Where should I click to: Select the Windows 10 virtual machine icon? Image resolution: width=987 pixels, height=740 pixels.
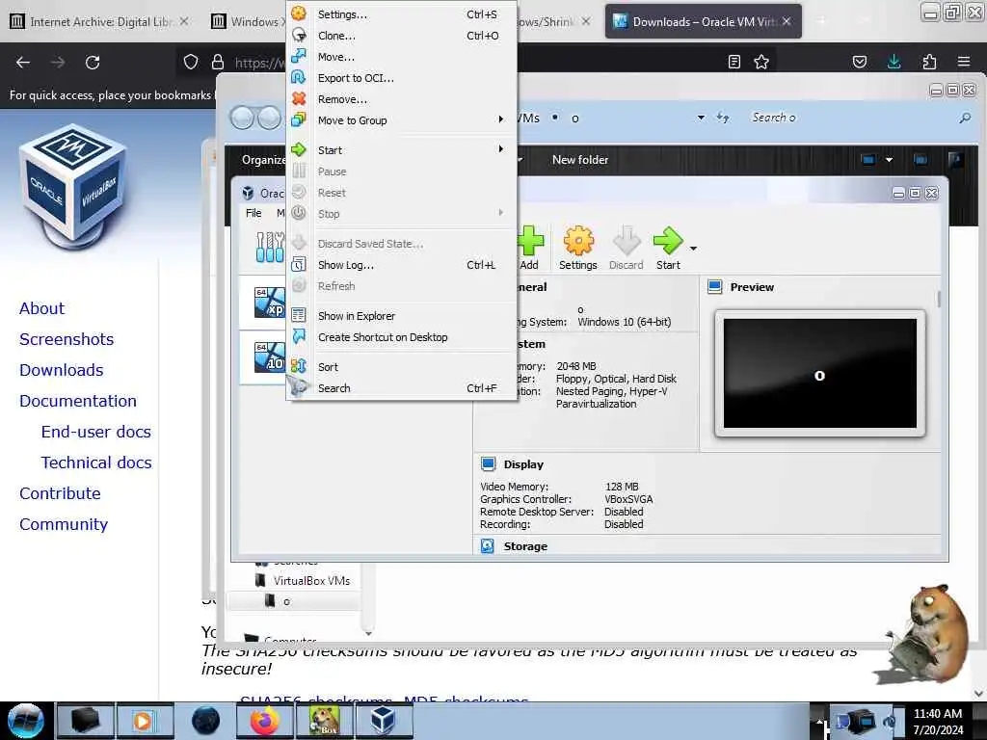pyautogui.click(x=270, y=357)
